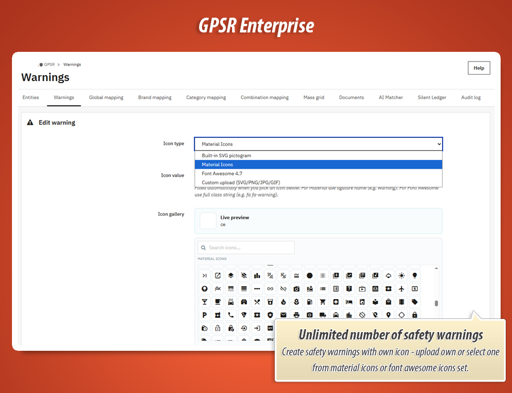The image size is (512, 393).
Task: Click the icon gallery scrollbar thumb
Action: (x=436, y=304)
